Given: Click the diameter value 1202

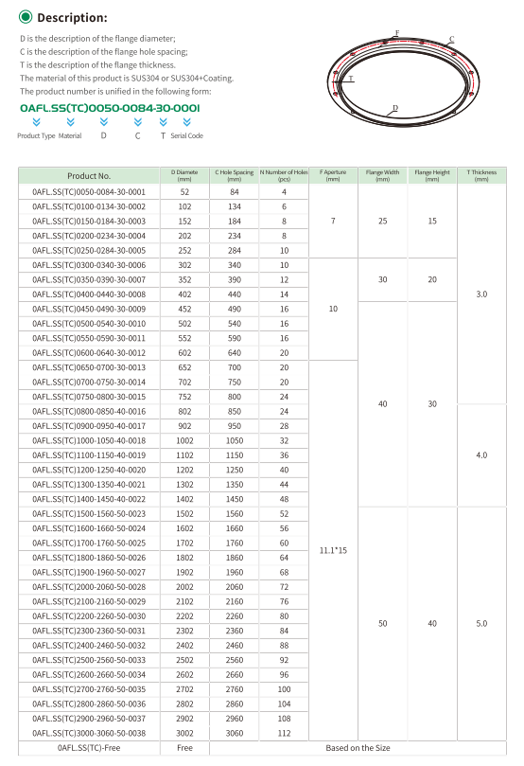Looking at the screenshot, I should point(184,470).
